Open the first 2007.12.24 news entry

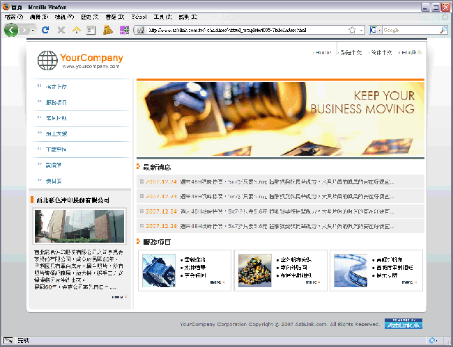coord(161,181)
